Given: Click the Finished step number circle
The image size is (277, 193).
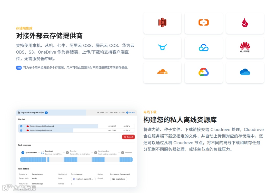Looking at the screenshot, I should [122, 153].
